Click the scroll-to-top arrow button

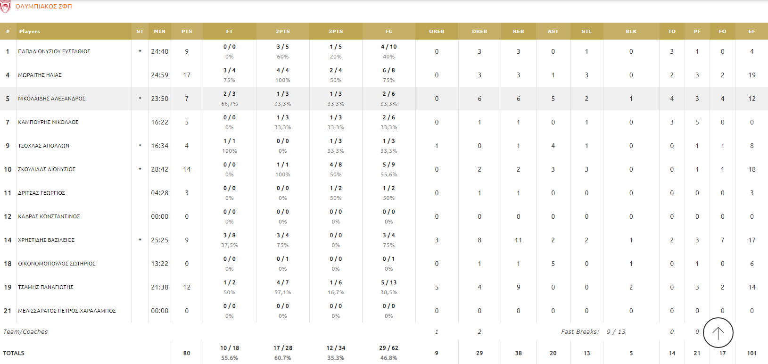pos(718,333)
